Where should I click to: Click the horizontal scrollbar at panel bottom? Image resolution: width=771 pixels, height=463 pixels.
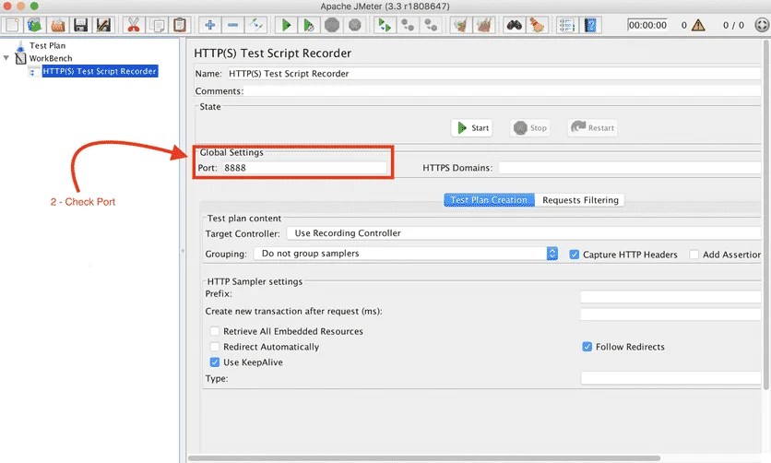tap(424, 458)
